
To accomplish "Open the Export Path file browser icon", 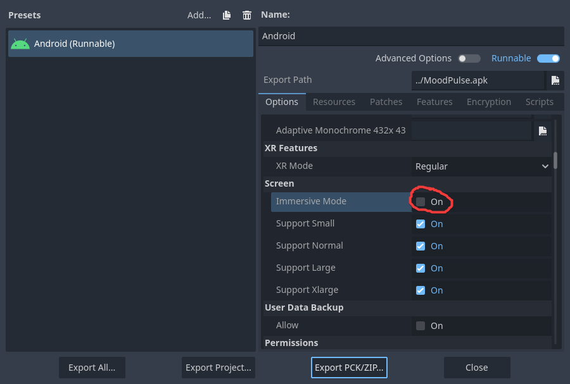I will pyautogui.click(x=555, y=80).
